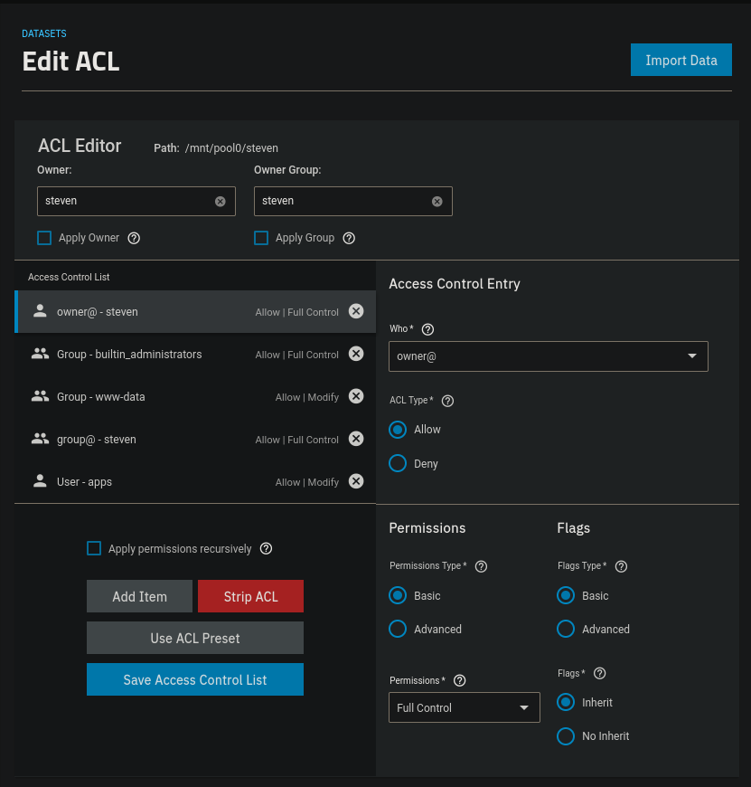The height and width of the screenshot is (787, 751).
Task: Delete the User - apps entry
Action: tap(356, 482)
